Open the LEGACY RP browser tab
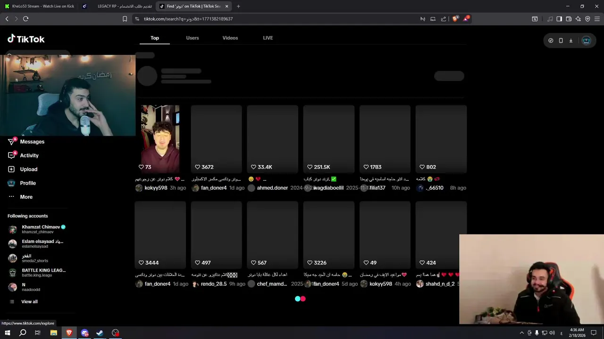The image size is (604, 339). coord(117,6)
